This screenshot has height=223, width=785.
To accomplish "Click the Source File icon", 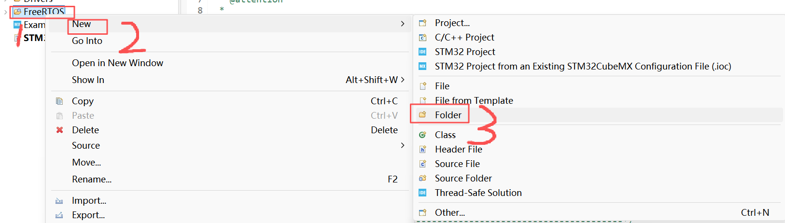I will point(422,164).
